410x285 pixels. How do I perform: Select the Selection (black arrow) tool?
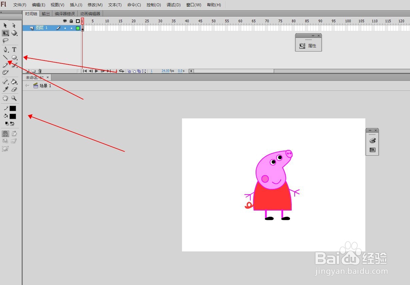click(x=5, y=25)
